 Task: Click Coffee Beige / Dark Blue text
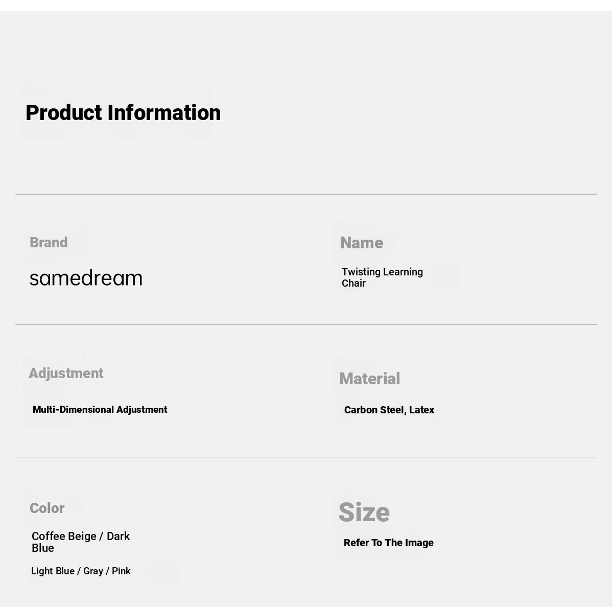[x=81, y=542]
